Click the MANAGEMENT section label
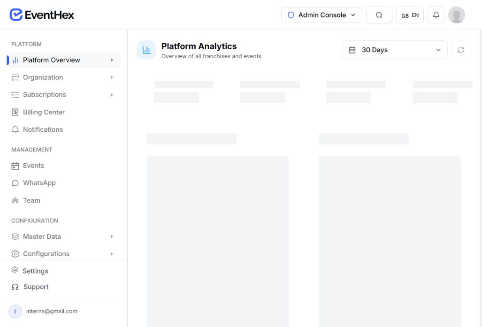 pos(31,150)
